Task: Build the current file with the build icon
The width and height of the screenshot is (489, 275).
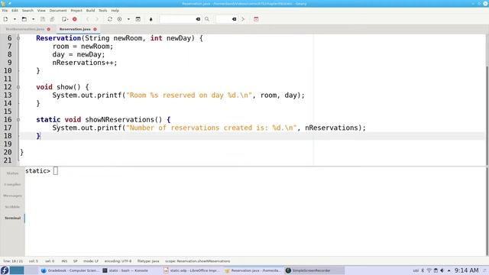Action: pos(119,19)
